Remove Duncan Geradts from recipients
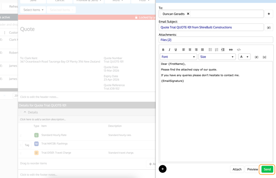The width and height of the screenshot is (276, 178). [x=188, y=14]
